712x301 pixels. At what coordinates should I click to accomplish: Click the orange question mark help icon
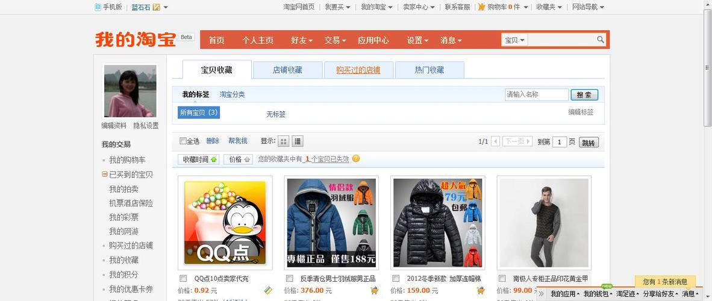(x=356, y=158)
